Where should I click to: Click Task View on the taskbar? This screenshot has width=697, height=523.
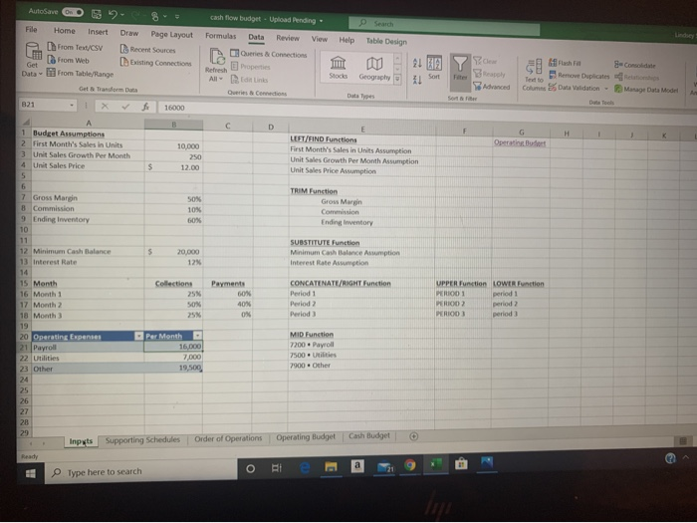[x=277, y=468]
